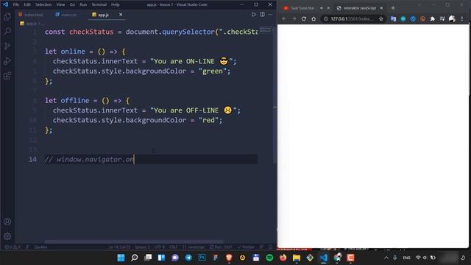Open the Accounts menu in activity bar
Screen dimensions: 471x265
coord(7,222)
